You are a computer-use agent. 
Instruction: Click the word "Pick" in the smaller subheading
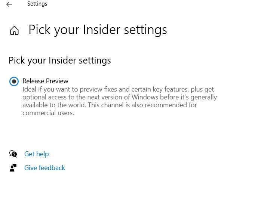coord(16,60)
